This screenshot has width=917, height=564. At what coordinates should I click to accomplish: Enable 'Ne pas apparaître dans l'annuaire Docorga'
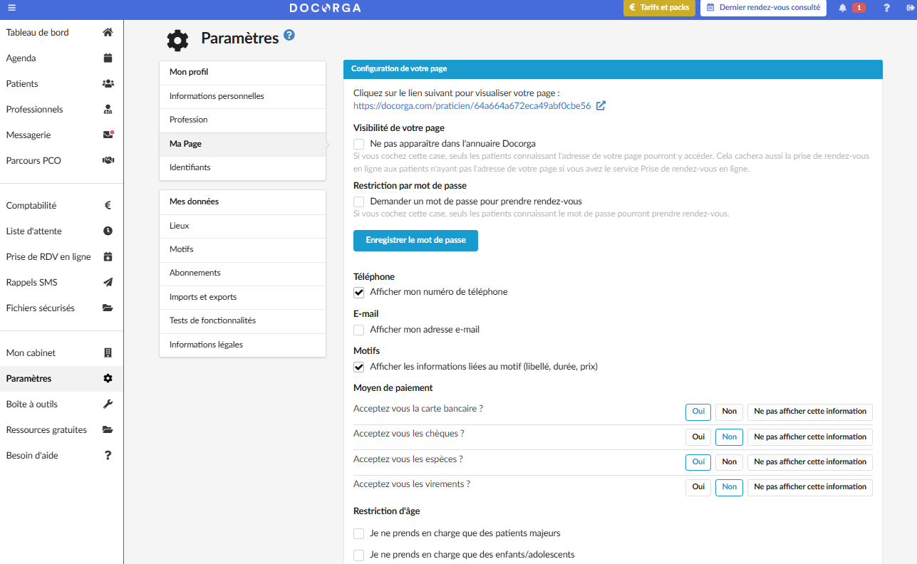tap(359, 144)
